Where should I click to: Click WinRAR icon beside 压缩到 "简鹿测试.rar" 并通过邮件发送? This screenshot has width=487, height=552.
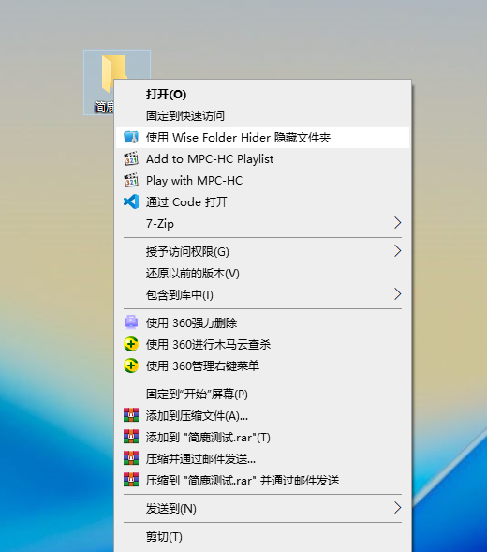pyautogui.click(x=131, y=480)
